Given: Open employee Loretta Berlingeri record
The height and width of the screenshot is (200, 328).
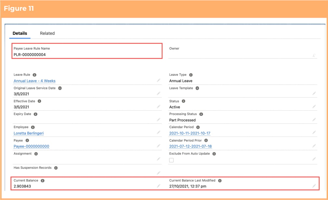Looking at the screenshot, I should 29,133.
